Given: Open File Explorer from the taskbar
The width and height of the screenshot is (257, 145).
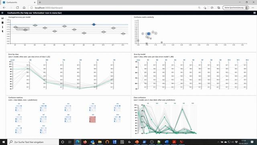Looking at the screenshot, I should tap(100, 142).
